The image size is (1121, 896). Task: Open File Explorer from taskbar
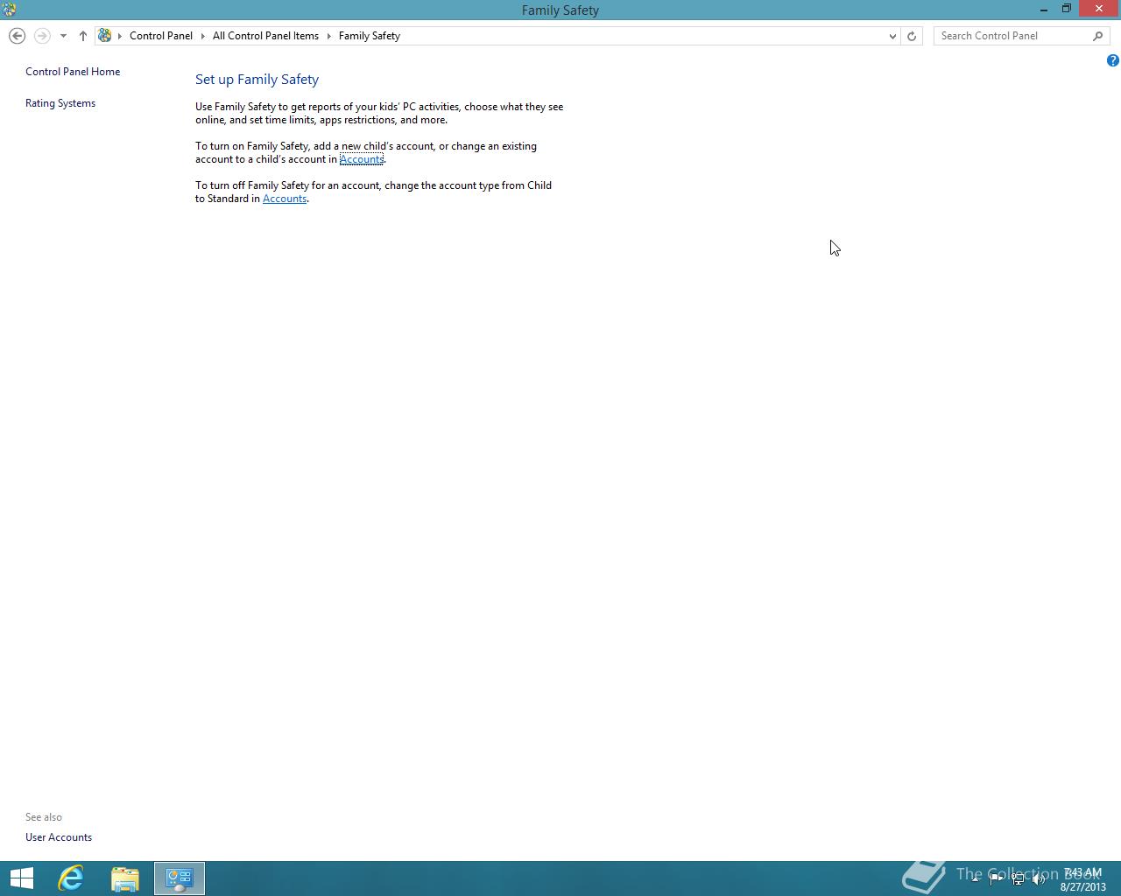(x=125, y=878)
